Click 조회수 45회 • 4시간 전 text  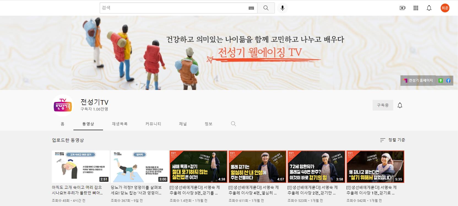[x=69, y=201]
